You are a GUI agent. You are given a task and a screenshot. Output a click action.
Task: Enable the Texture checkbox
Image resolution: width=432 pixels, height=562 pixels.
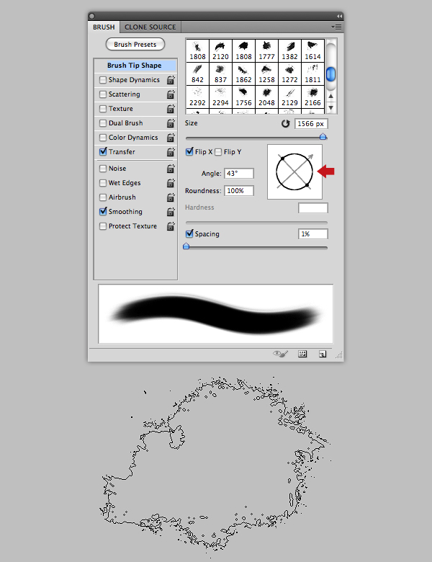(103, 109)
